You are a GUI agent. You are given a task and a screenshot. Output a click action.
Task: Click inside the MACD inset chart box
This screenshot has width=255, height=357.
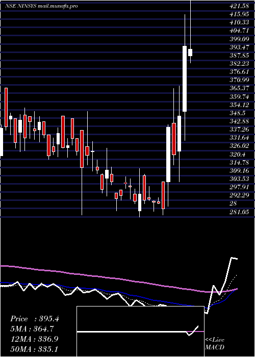(x=140, y=331)
